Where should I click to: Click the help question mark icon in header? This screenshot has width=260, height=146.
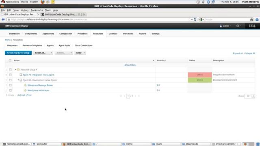[x=238, y=26]
